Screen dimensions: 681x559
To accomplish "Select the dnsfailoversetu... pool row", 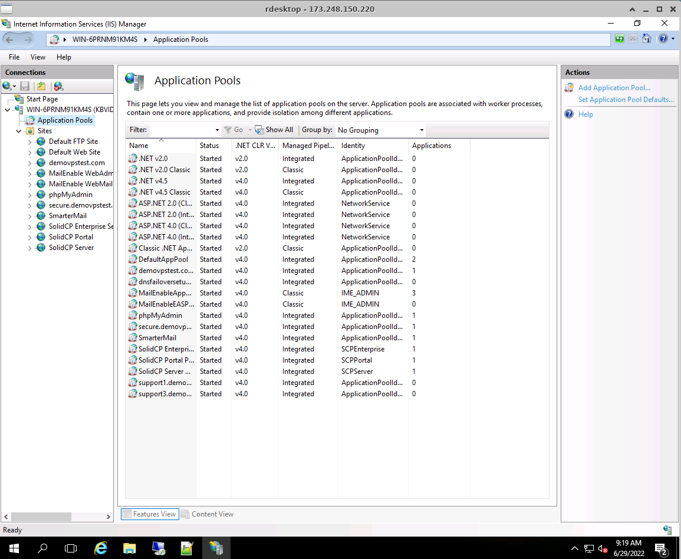I will [298, 281].
